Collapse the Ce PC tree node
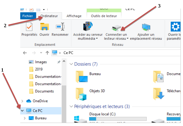Screen dimensions: 183x126 click(22, 111)
